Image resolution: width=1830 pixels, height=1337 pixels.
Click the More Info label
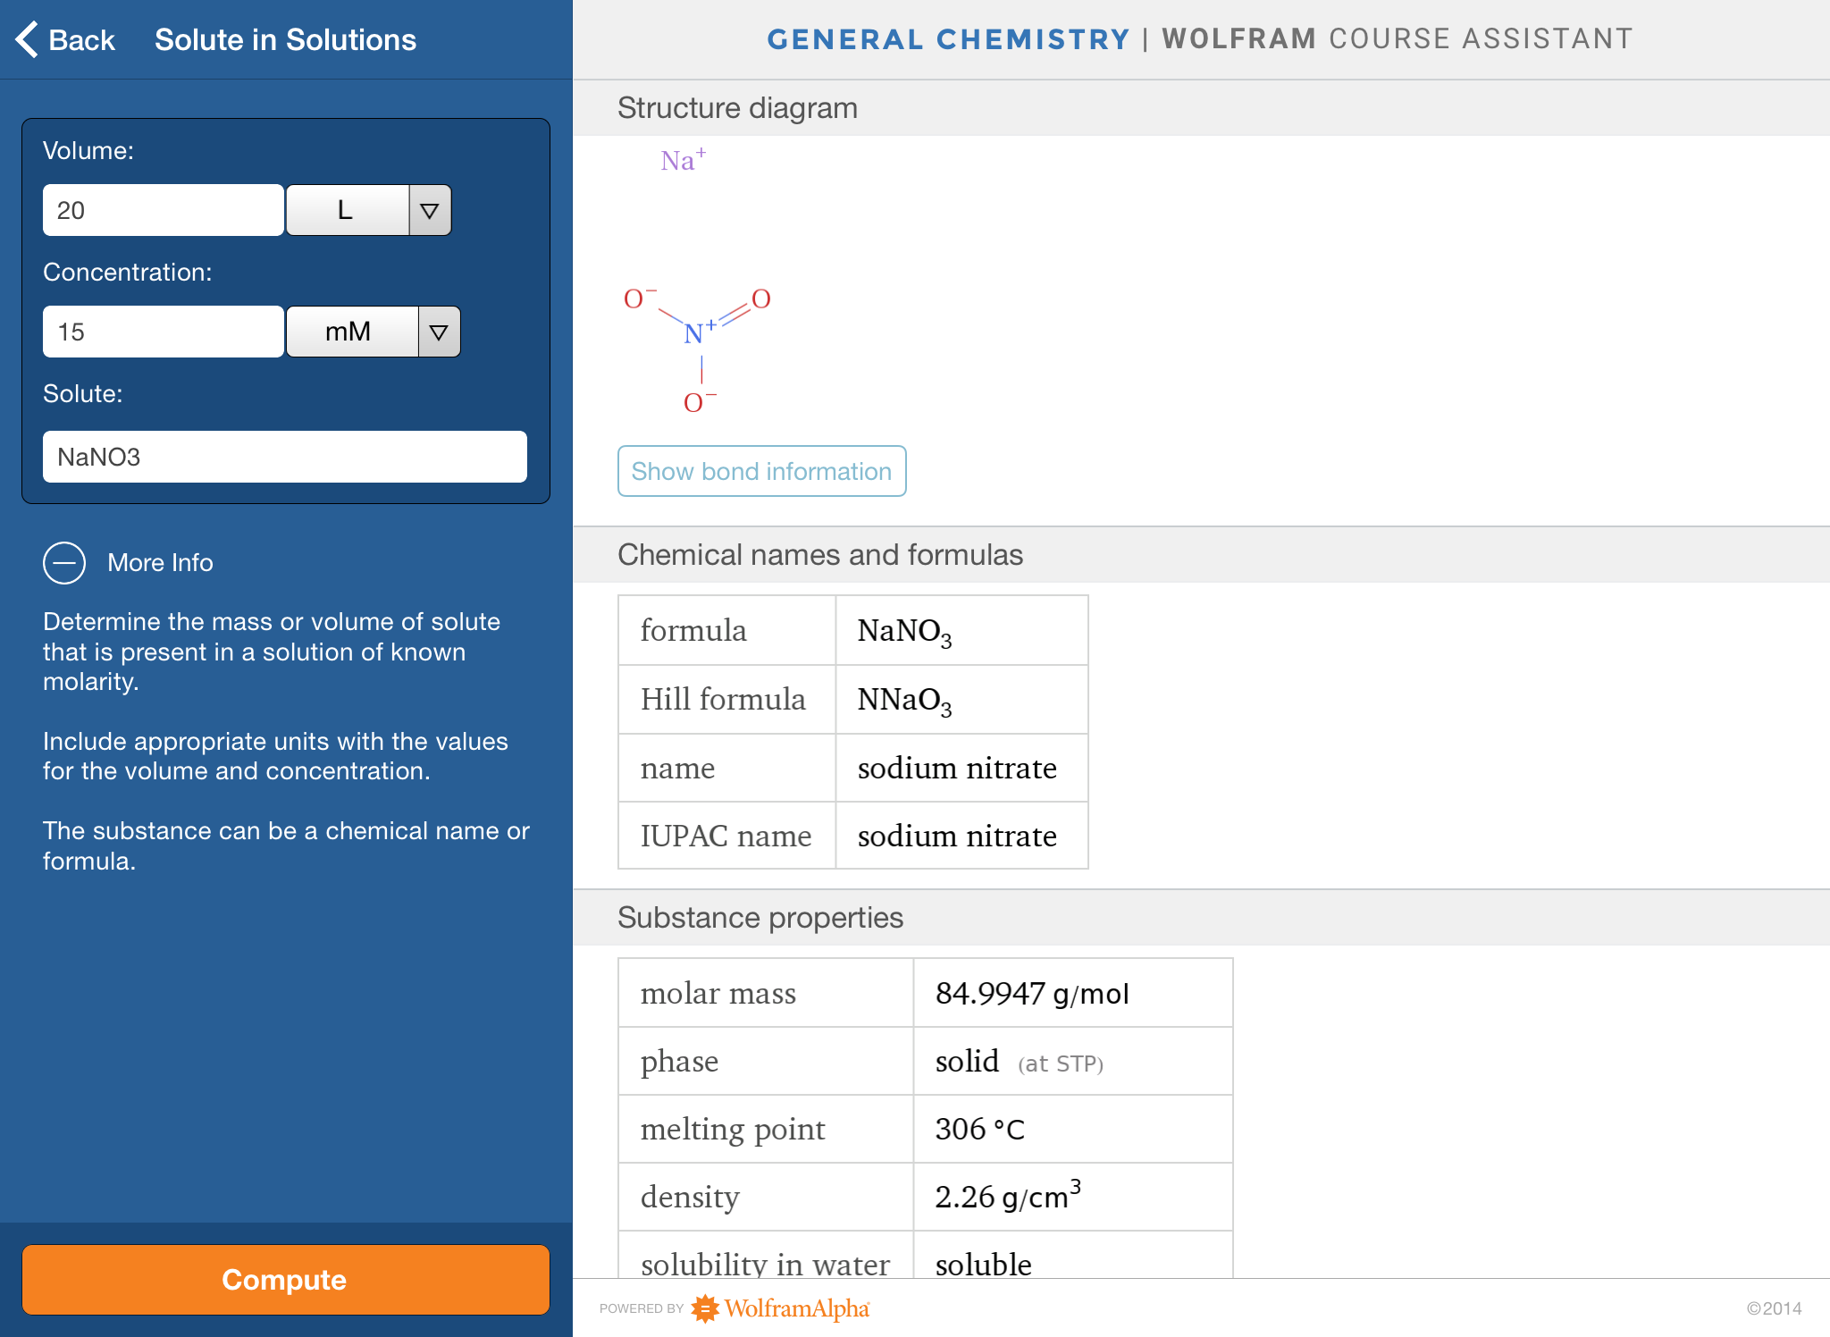point(160,563)
